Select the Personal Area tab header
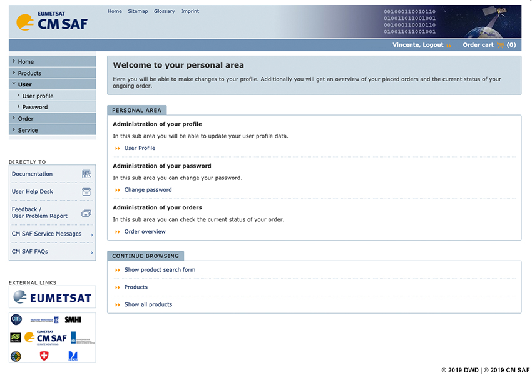The image size is (532, 375). 136,110
